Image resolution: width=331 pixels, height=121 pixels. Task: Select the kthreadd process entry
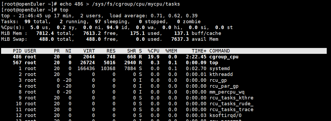tap(221, 74)
